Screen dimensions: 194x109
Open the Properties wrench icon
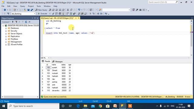click(x=137, y=10)
